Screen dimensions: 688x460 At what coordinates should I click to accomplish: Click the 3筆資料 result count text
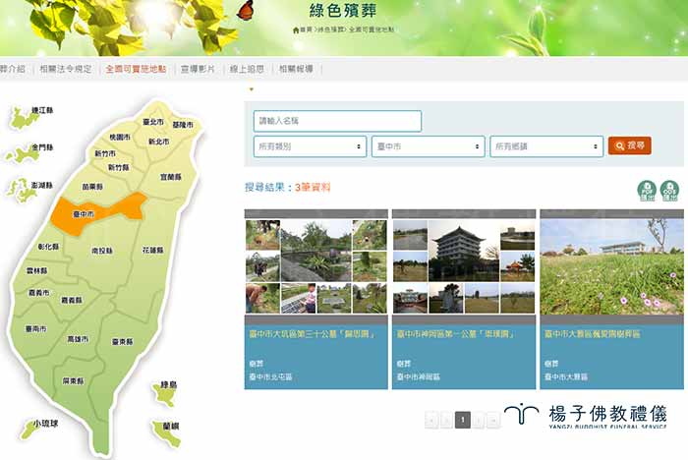click(x=313, y=188)
